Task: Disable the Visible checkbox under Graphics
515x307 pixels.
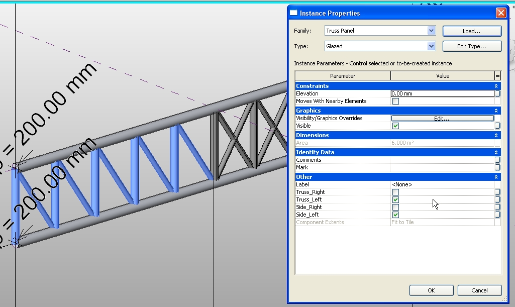Action: tap(395, 126)
